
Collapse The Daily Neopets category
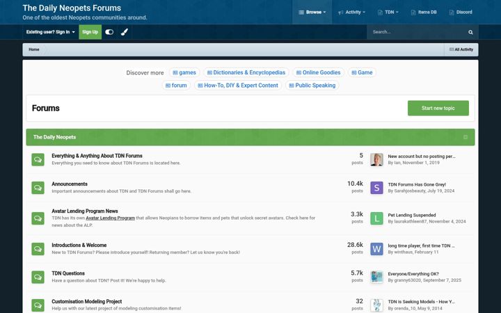(466, 137)
